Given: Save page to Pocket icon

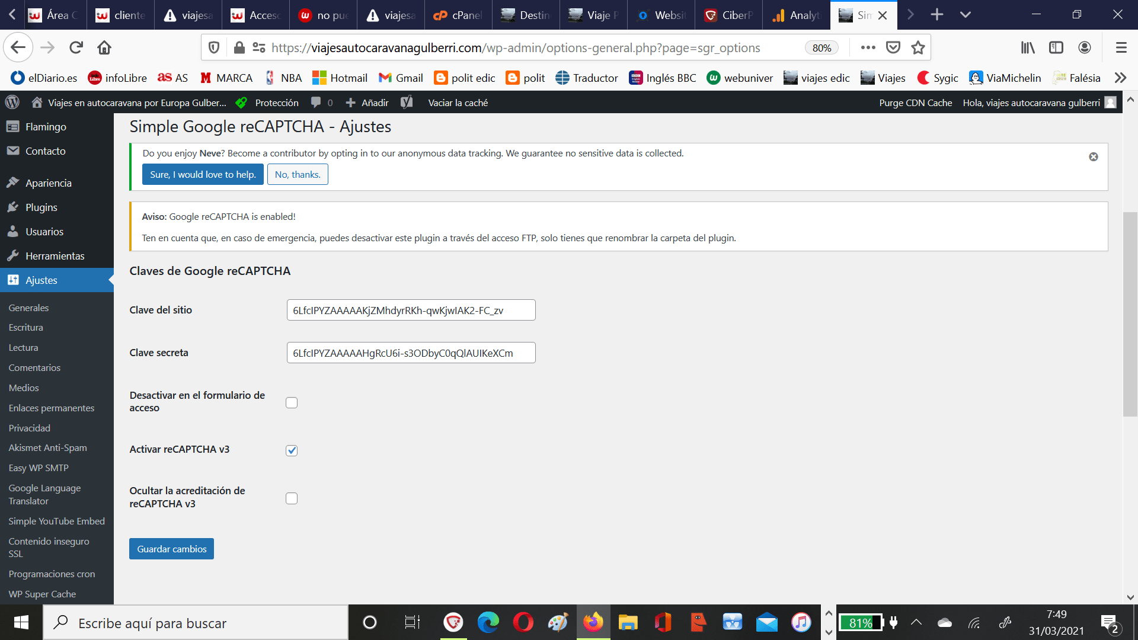Looking at the screenshot, I should 893,47.
